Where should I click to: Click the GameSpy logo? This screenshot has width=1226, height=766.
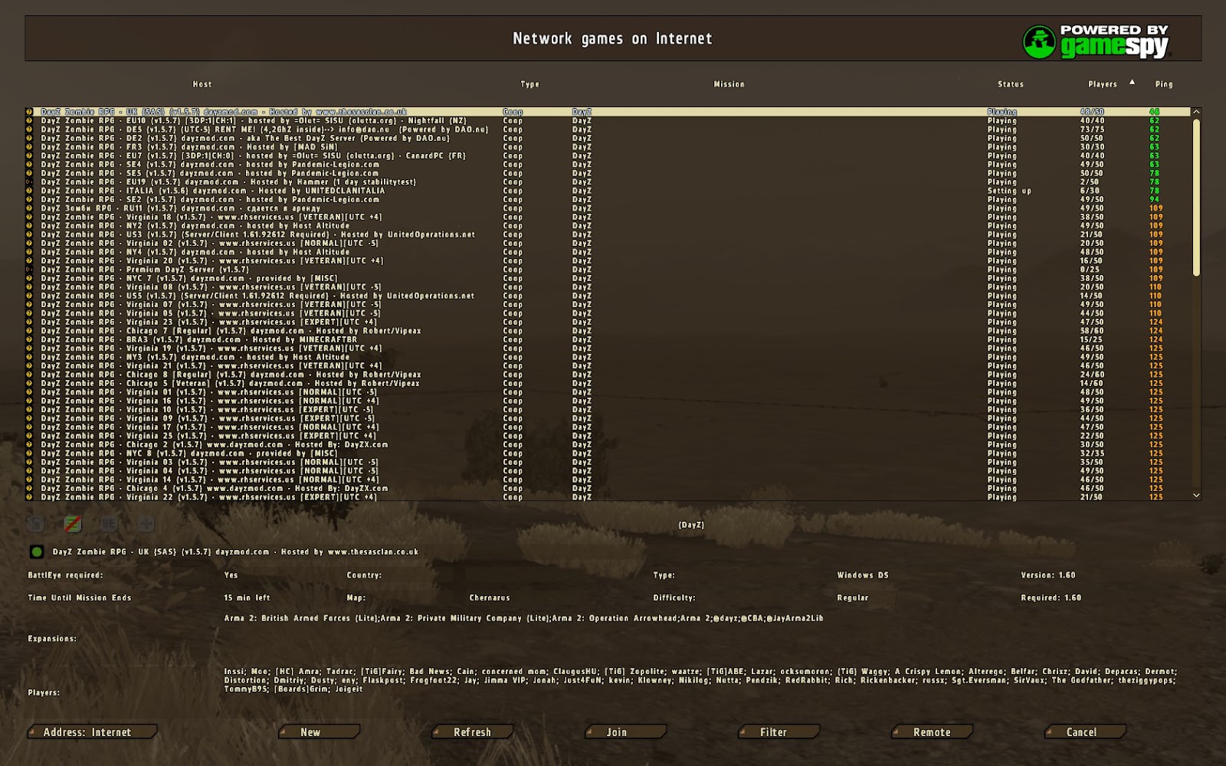[1097, 41]
